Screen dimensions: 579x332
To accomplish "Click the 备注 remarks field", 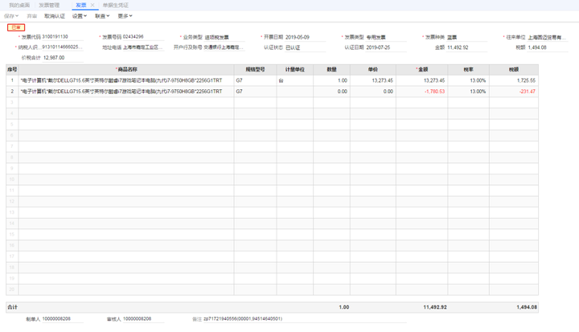I will pyautogui.click(x=305, y=319).
